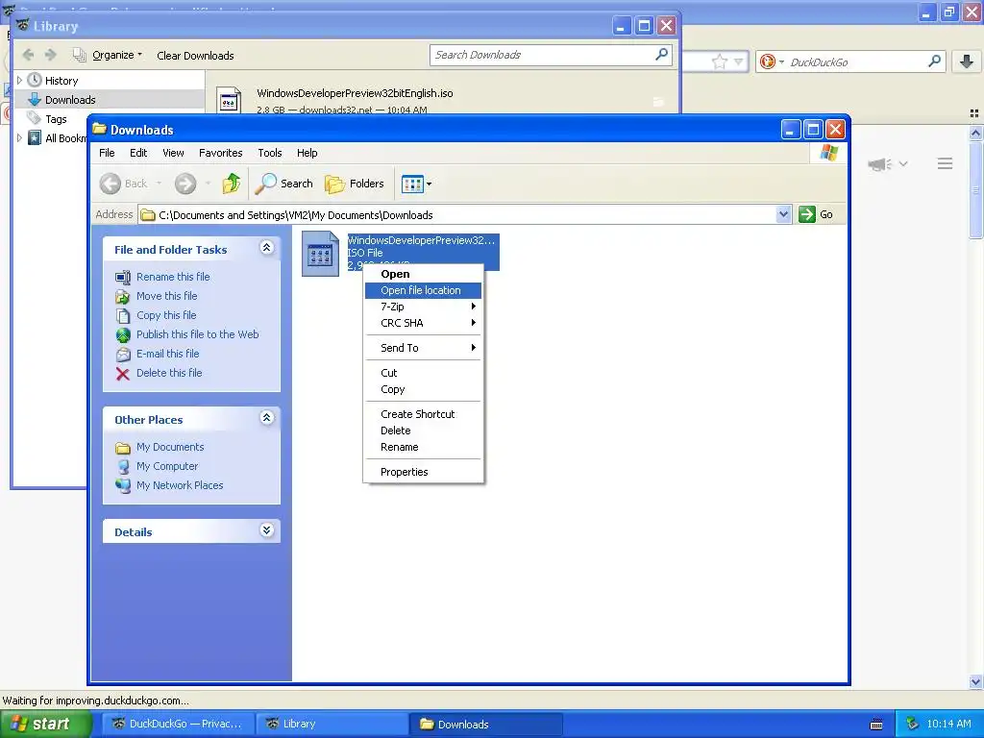This screenshot has height=738, width=984.
Task: Click Delete this file task
Action: pos(169,373)
